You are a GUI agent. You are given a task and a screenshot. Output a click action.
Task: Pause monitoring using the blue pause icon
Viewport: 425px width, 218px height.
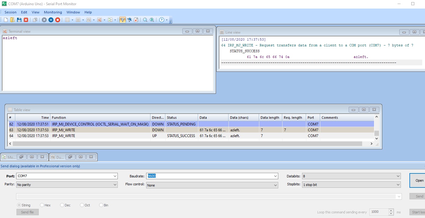coord(51,20)
